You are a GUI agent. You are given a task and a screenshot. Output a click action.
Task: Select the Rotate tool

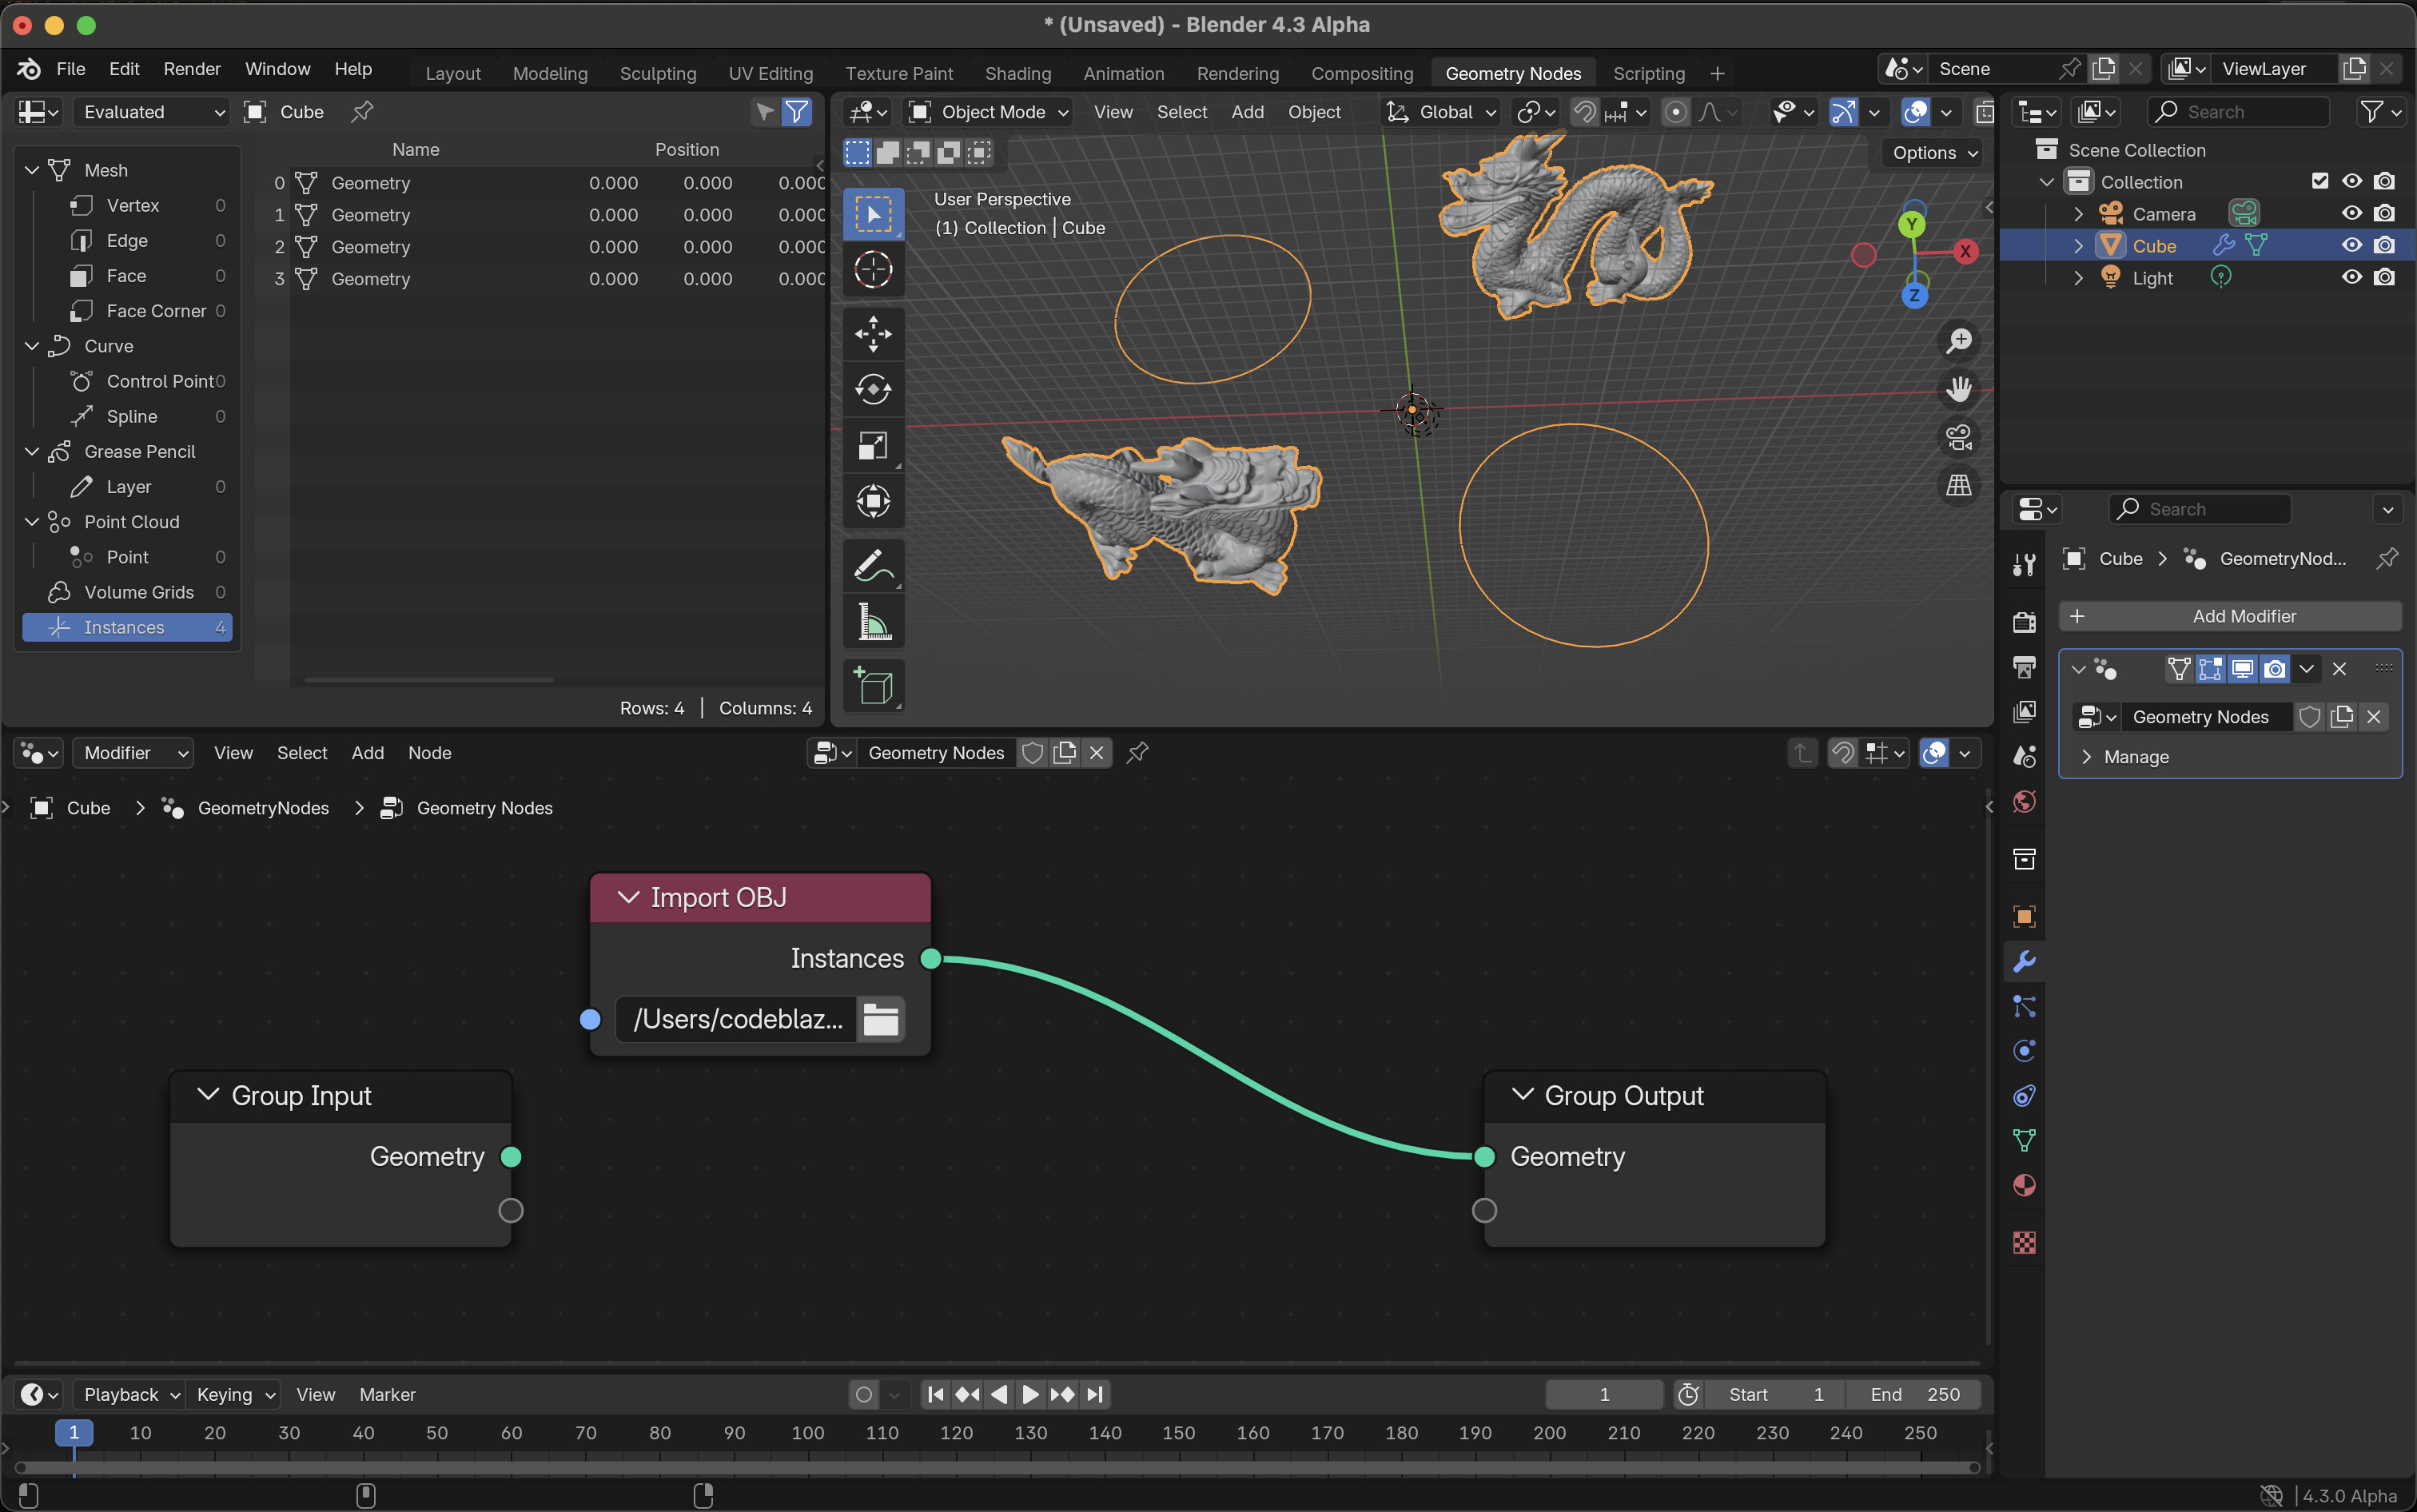coord(873,390)
